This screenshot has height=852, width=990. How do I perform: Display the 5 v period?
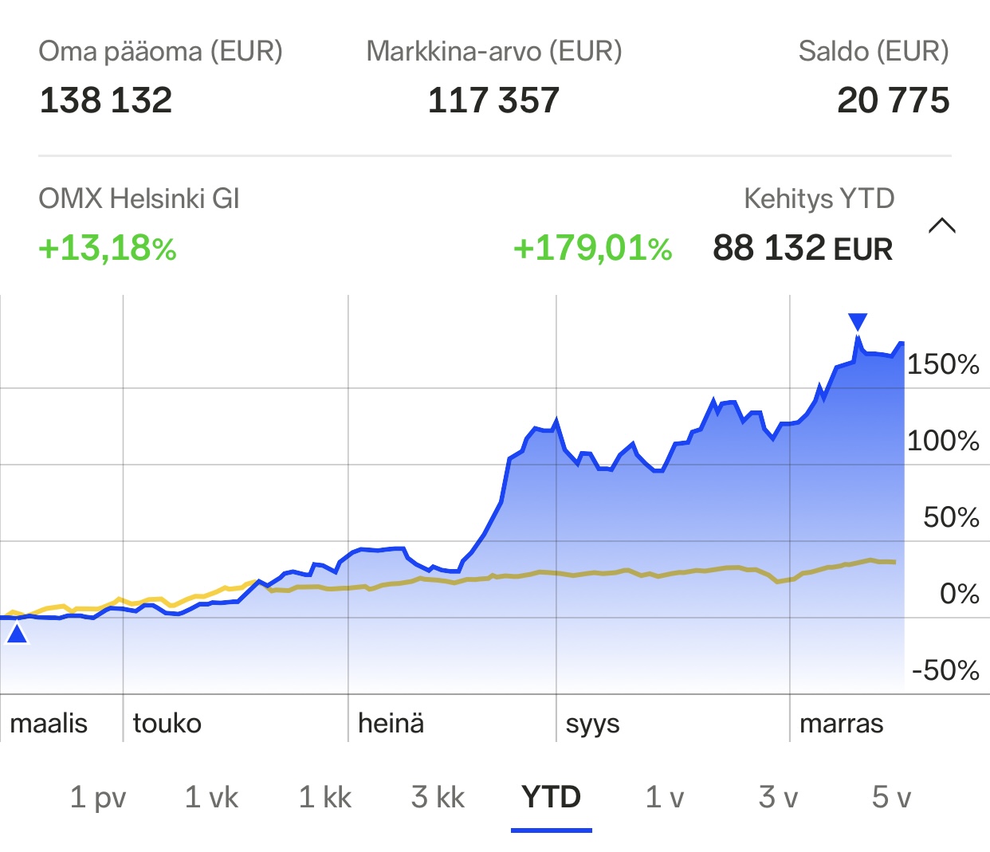tap(891, 797)
